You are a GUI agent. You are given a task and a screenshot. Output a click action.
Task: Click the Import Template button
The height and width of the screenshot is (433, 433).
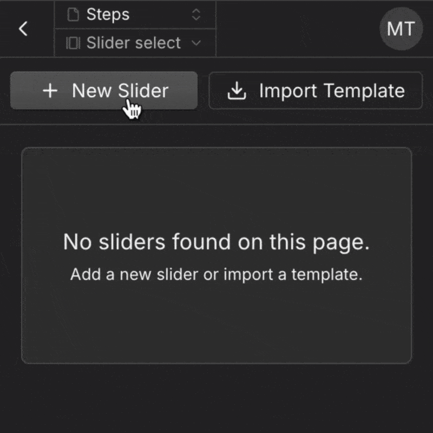pyautogui.click(x=316, y=91)
